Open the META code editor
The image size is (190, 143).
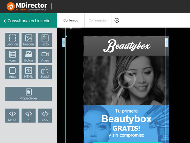pyautogui.click(x=12, y=115)
